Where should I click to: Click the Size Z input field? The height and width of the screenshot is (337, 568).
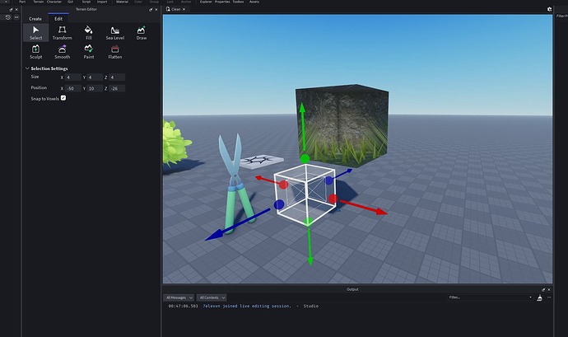click(x=117, y=77)
